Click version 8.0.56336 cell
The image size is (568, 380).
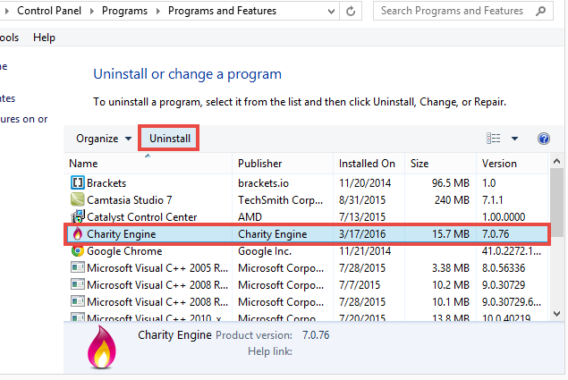[504, 268]
